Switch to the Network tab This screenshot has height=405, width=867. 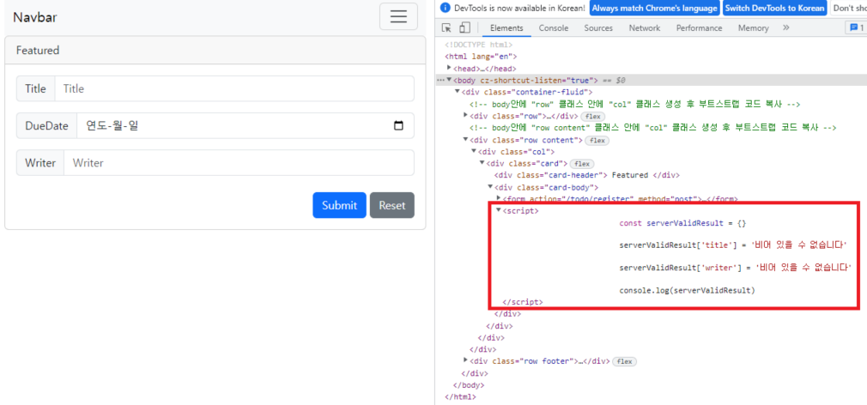tap(644, 28)
